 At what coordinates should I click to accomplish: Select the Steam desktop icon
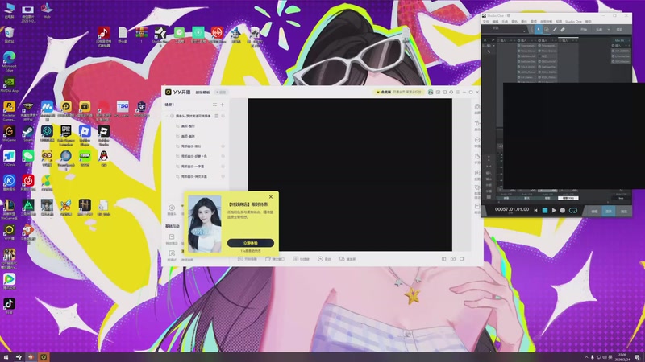point(28,134)
